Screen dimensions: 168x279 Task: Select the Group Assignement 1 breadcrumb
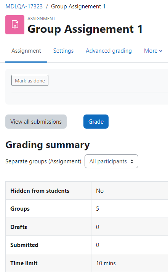(78, 6)
